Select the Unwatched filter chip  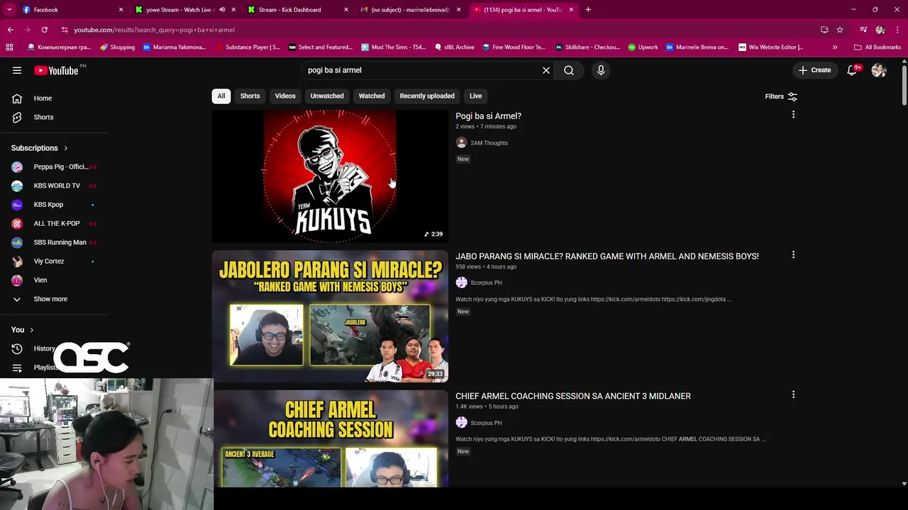coord(327,96)
